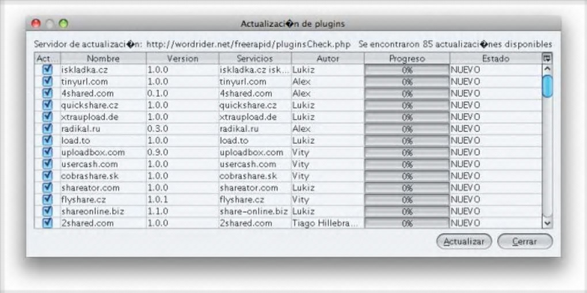The height and width of the screenshot is (293, 587).
Task: Sort by the Servicios column header
Action: point(255,59)
